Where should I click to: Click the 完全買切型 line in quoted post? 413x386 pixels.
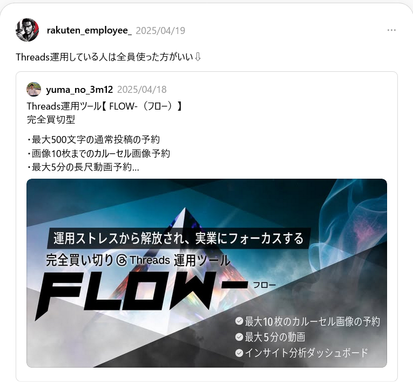(51, 119)
